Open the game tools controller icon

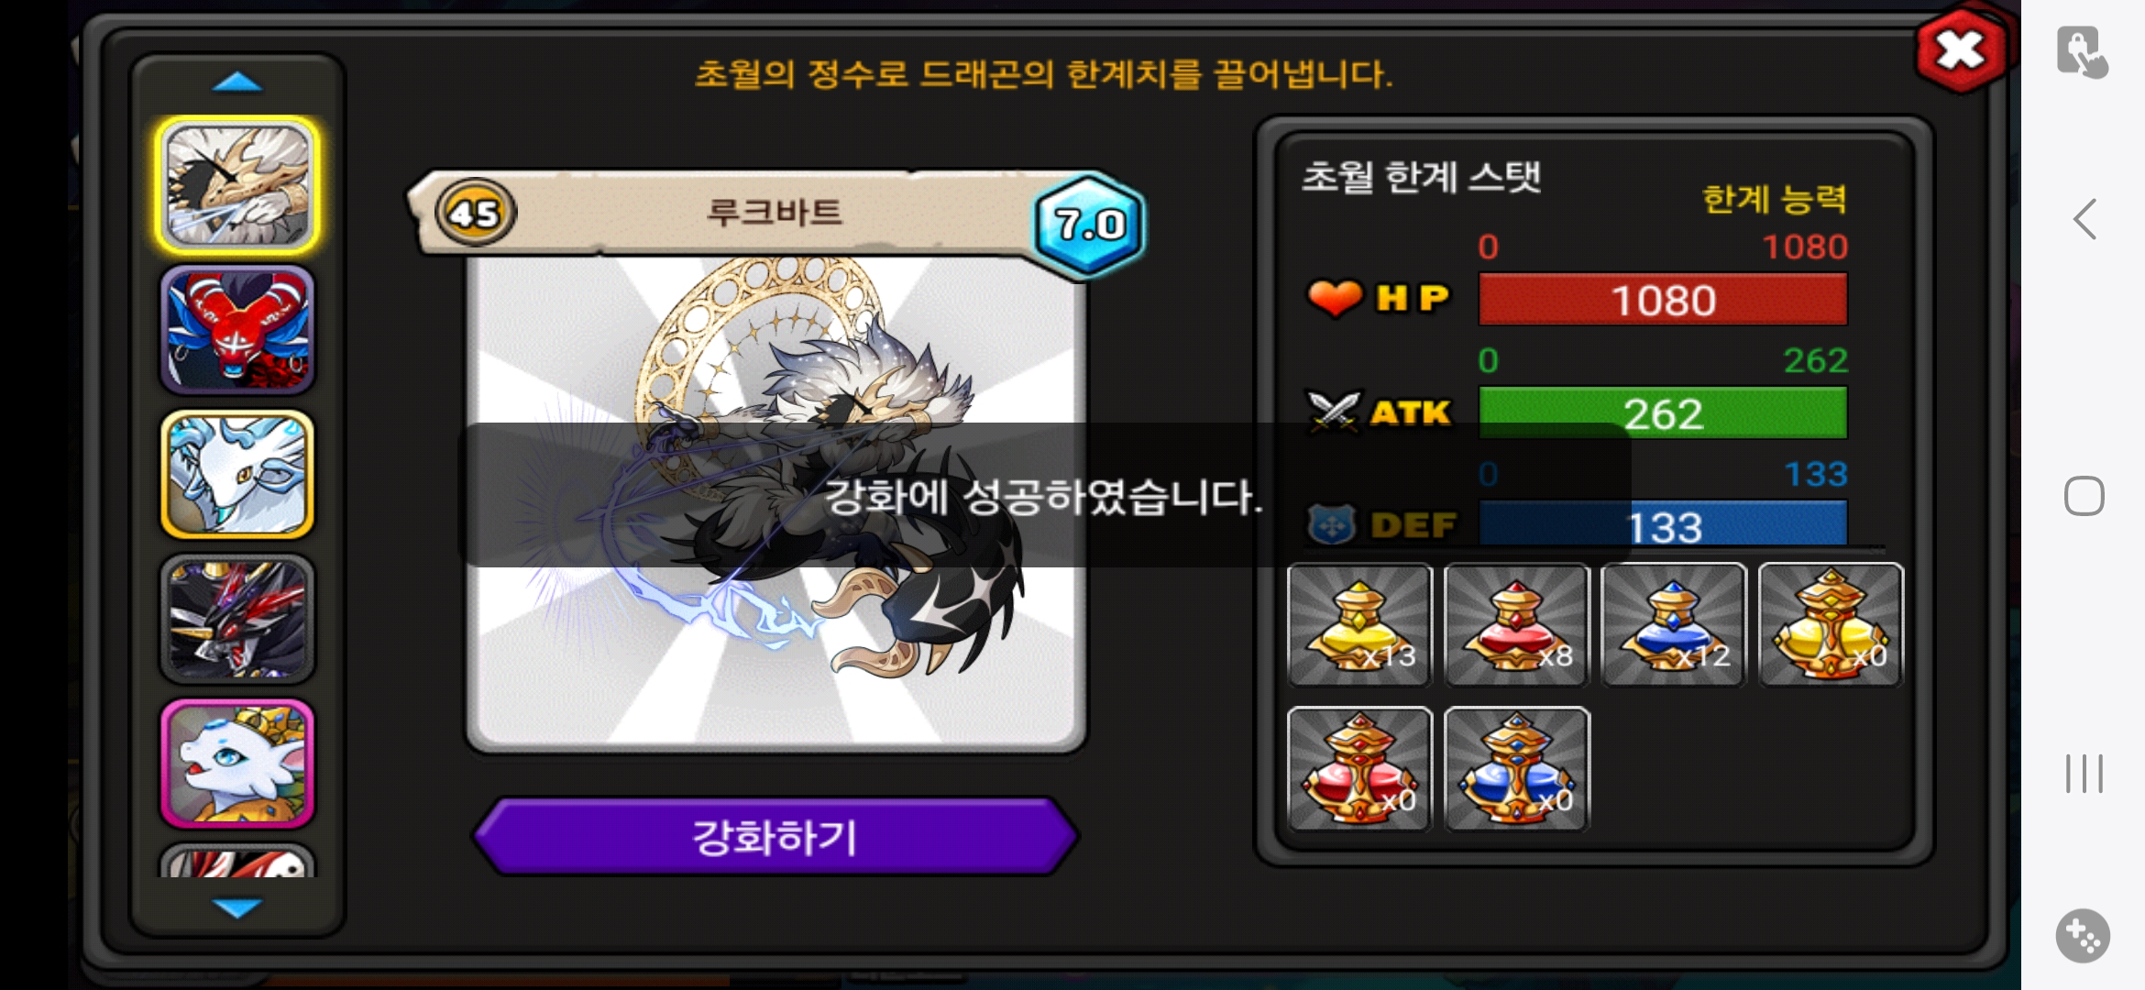pos(2083,936)
